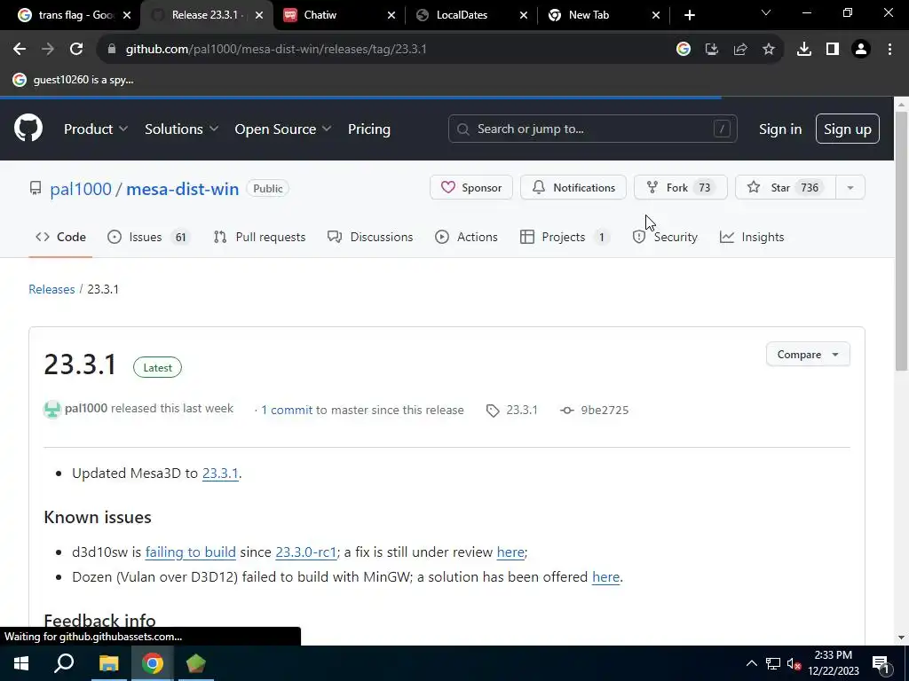Open the share page icon in address bar

(x=740, y=50)
